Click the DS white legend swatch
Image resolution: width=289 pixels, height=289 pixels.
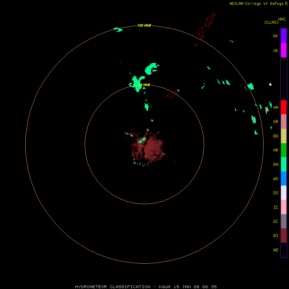pyautogui.click(x=284, y=193)
